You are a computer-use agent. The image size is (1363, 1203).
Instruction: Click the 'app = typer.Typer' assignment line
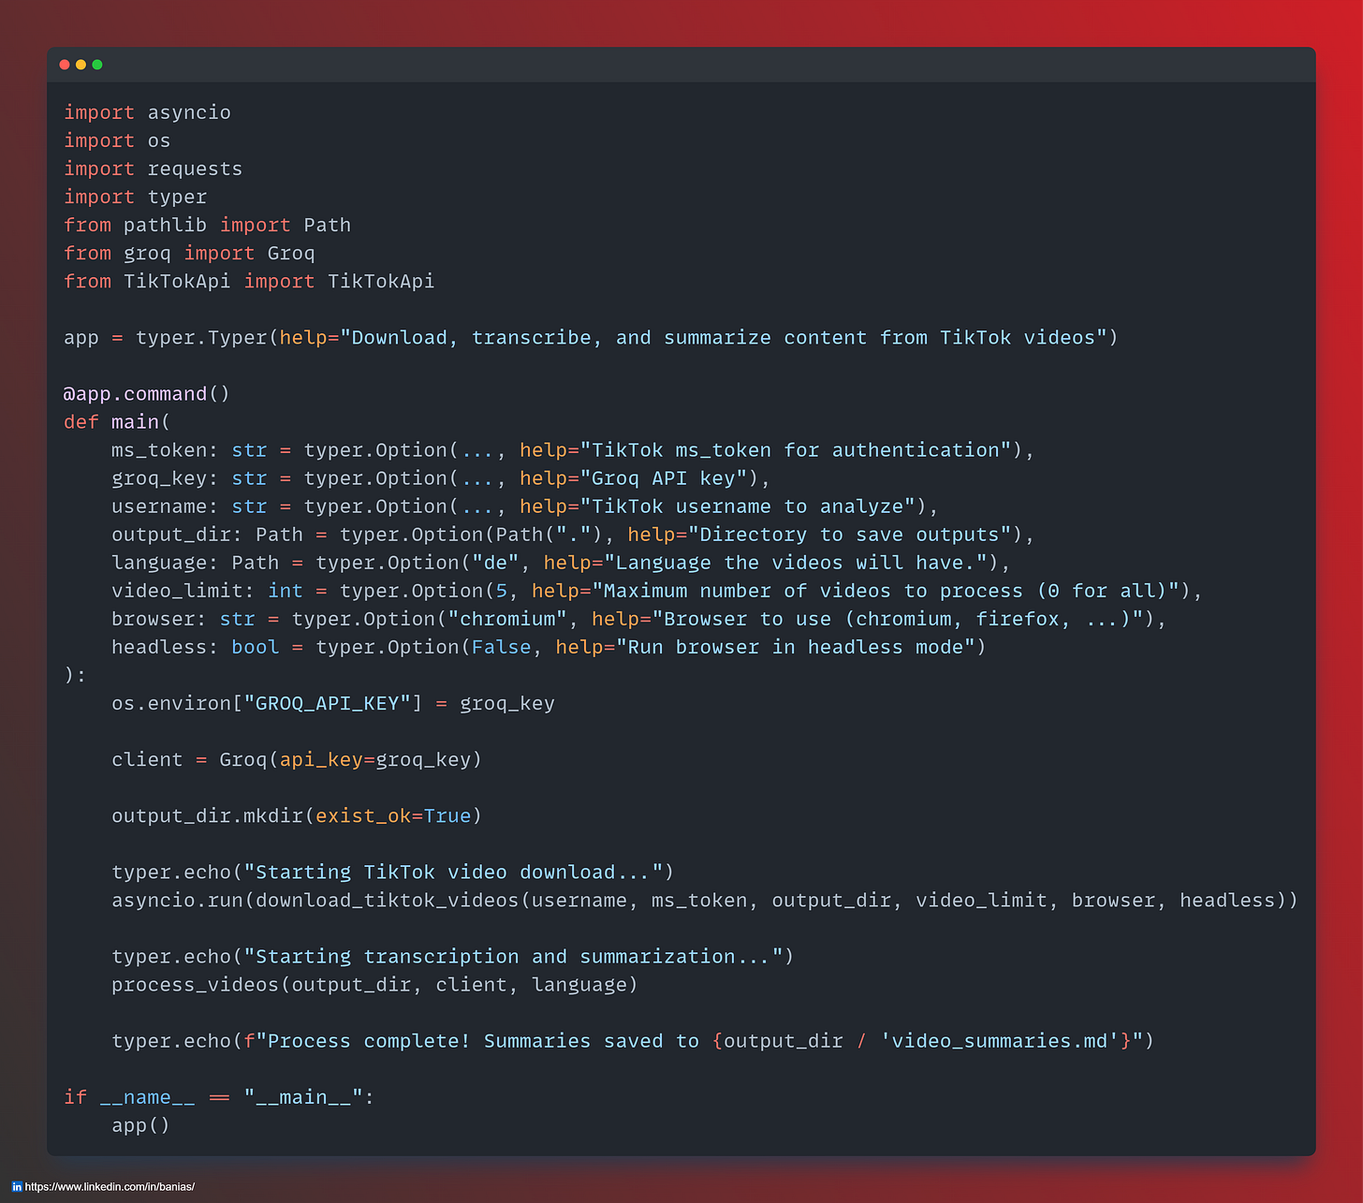coord(591,337)
